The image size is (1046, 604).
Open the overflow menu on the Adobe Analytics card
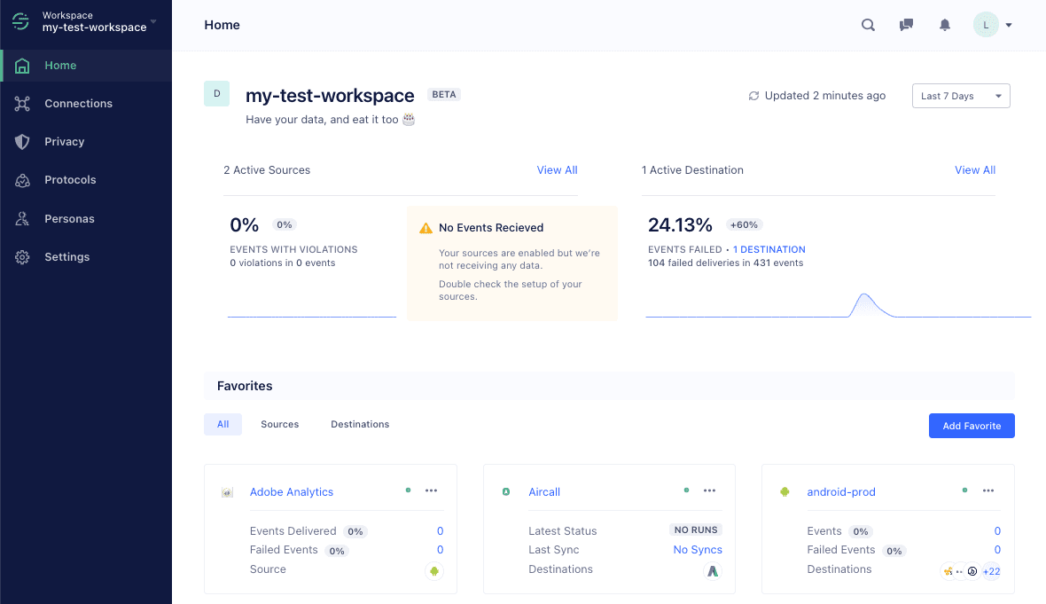coord(432,490)
